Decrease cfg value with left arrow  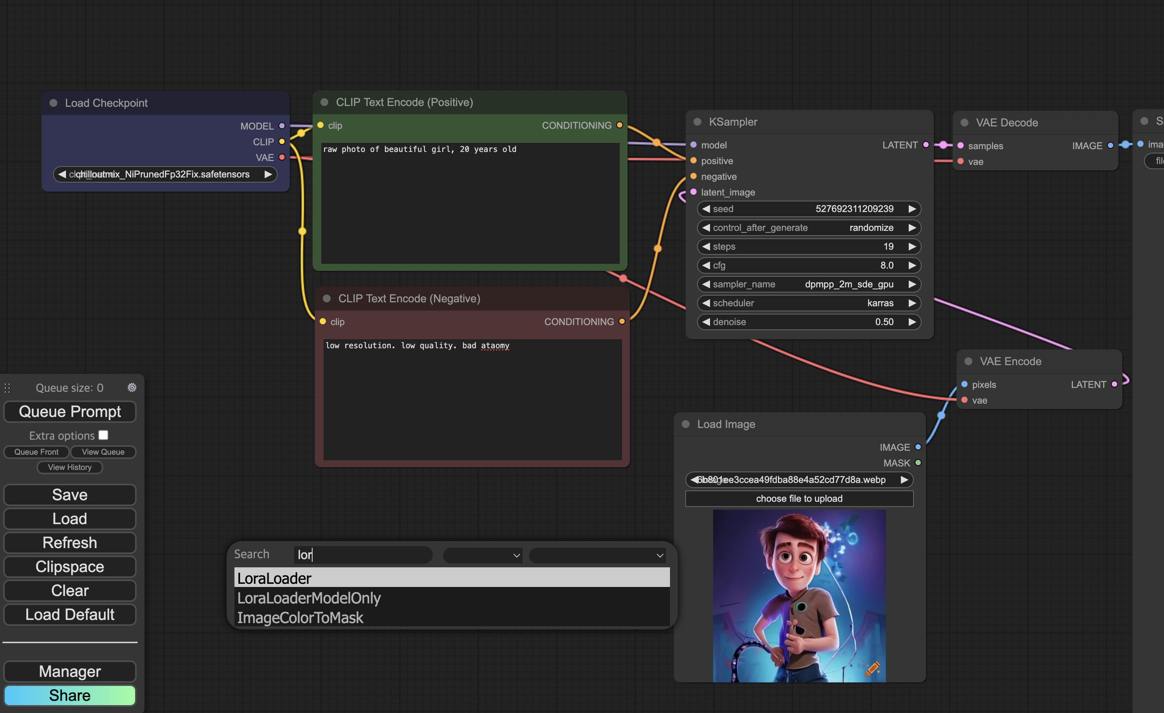tap(706, 265)
